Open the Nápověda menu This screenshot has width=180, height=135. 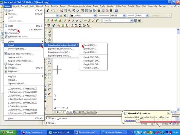(152, 6)
